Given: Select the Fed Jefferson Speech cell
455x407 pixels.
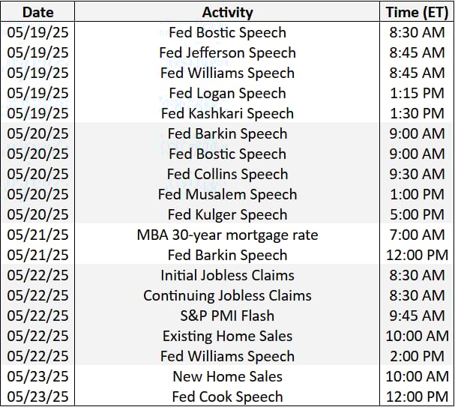Looking at the screenshot, I should tap(227, 52).
